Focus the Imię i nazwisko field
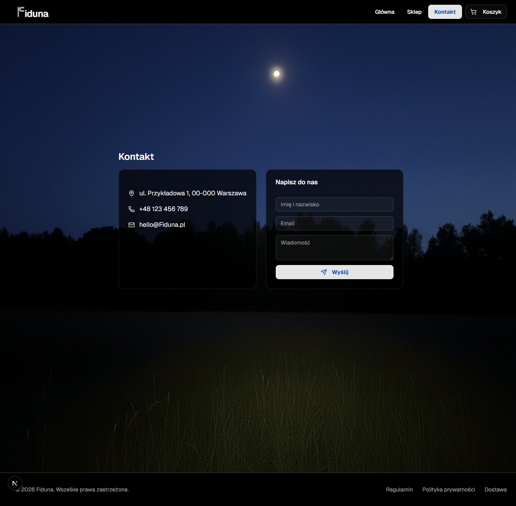Viewport: 516px width, 506px height. pyautogui.click(x=334, y=204)
